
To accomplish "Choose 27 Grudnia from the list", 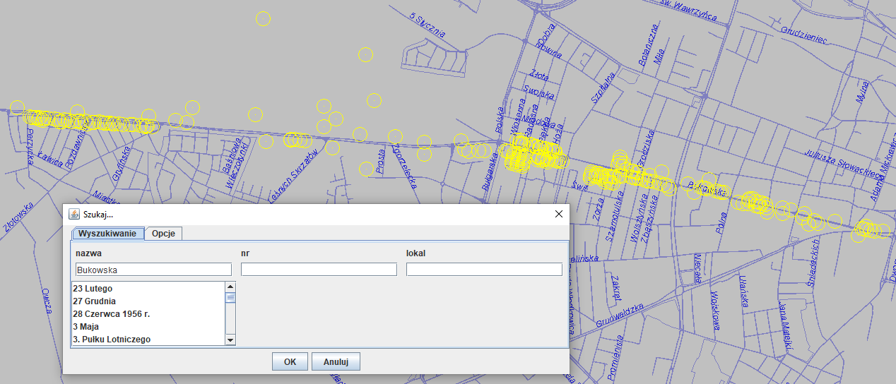I will (94, 301).
